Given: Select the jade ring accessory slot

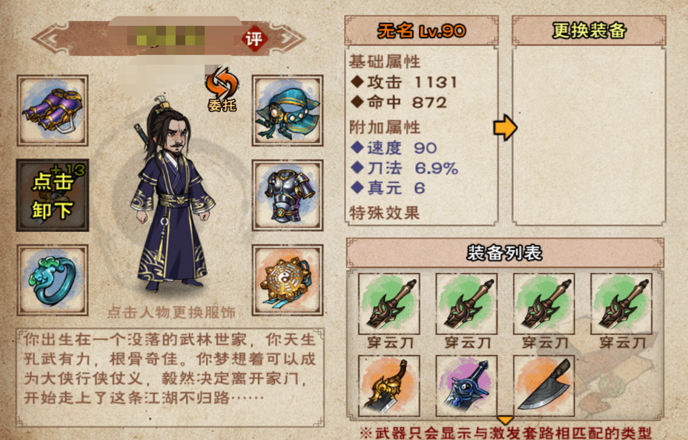Looking at the screenshot, I should [52, 280].
